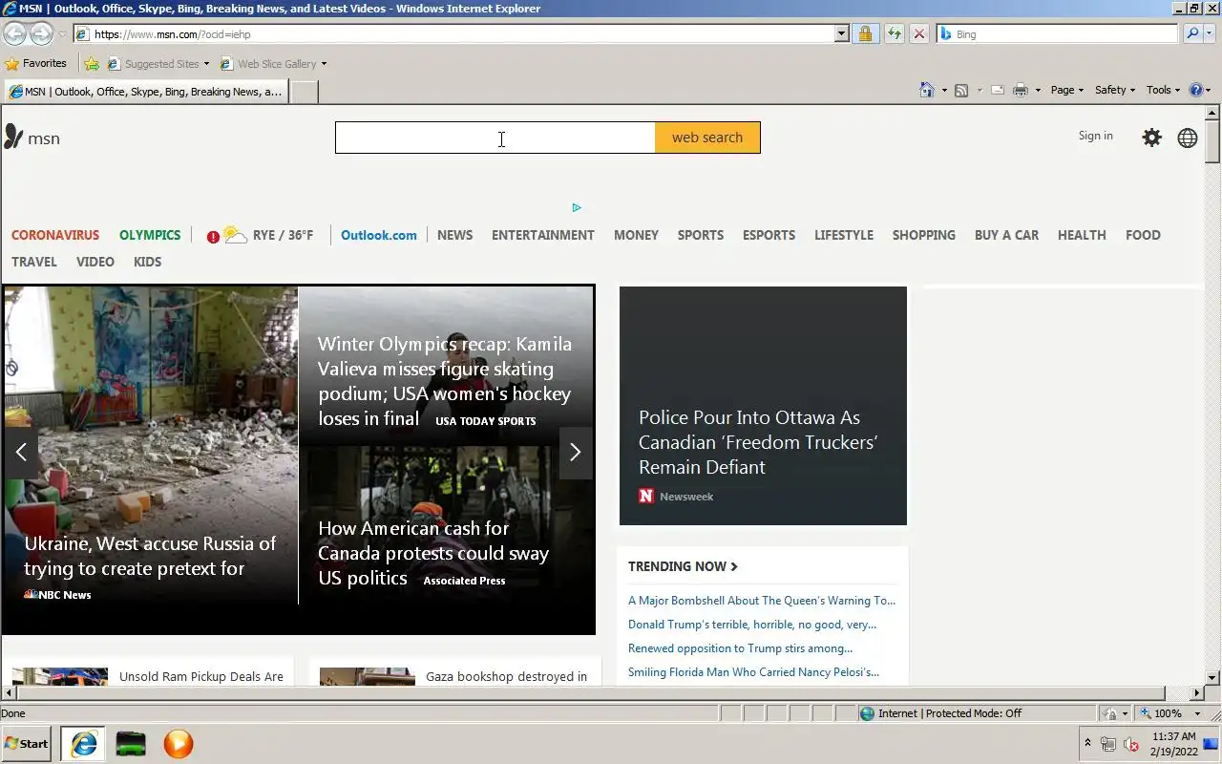Screen dimensions: 1222x764
Task: Click the weather alert red icon
Action: point(213,236)
